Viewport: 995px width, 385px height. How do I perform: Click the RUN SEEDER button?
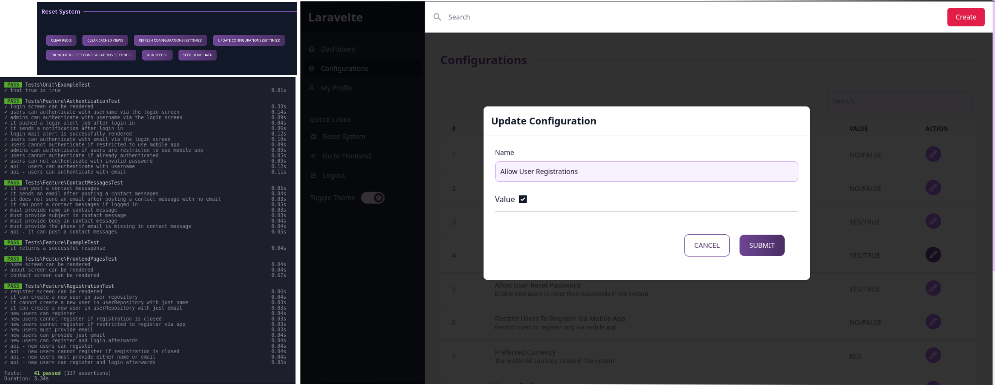tap(157, 55)
